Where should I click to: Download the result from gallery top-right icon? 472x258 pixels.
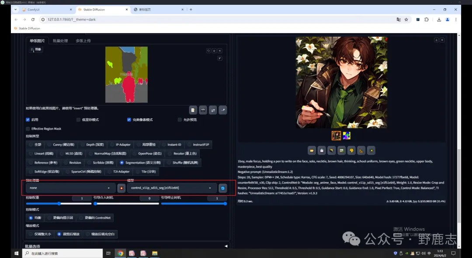pos(436,40)
